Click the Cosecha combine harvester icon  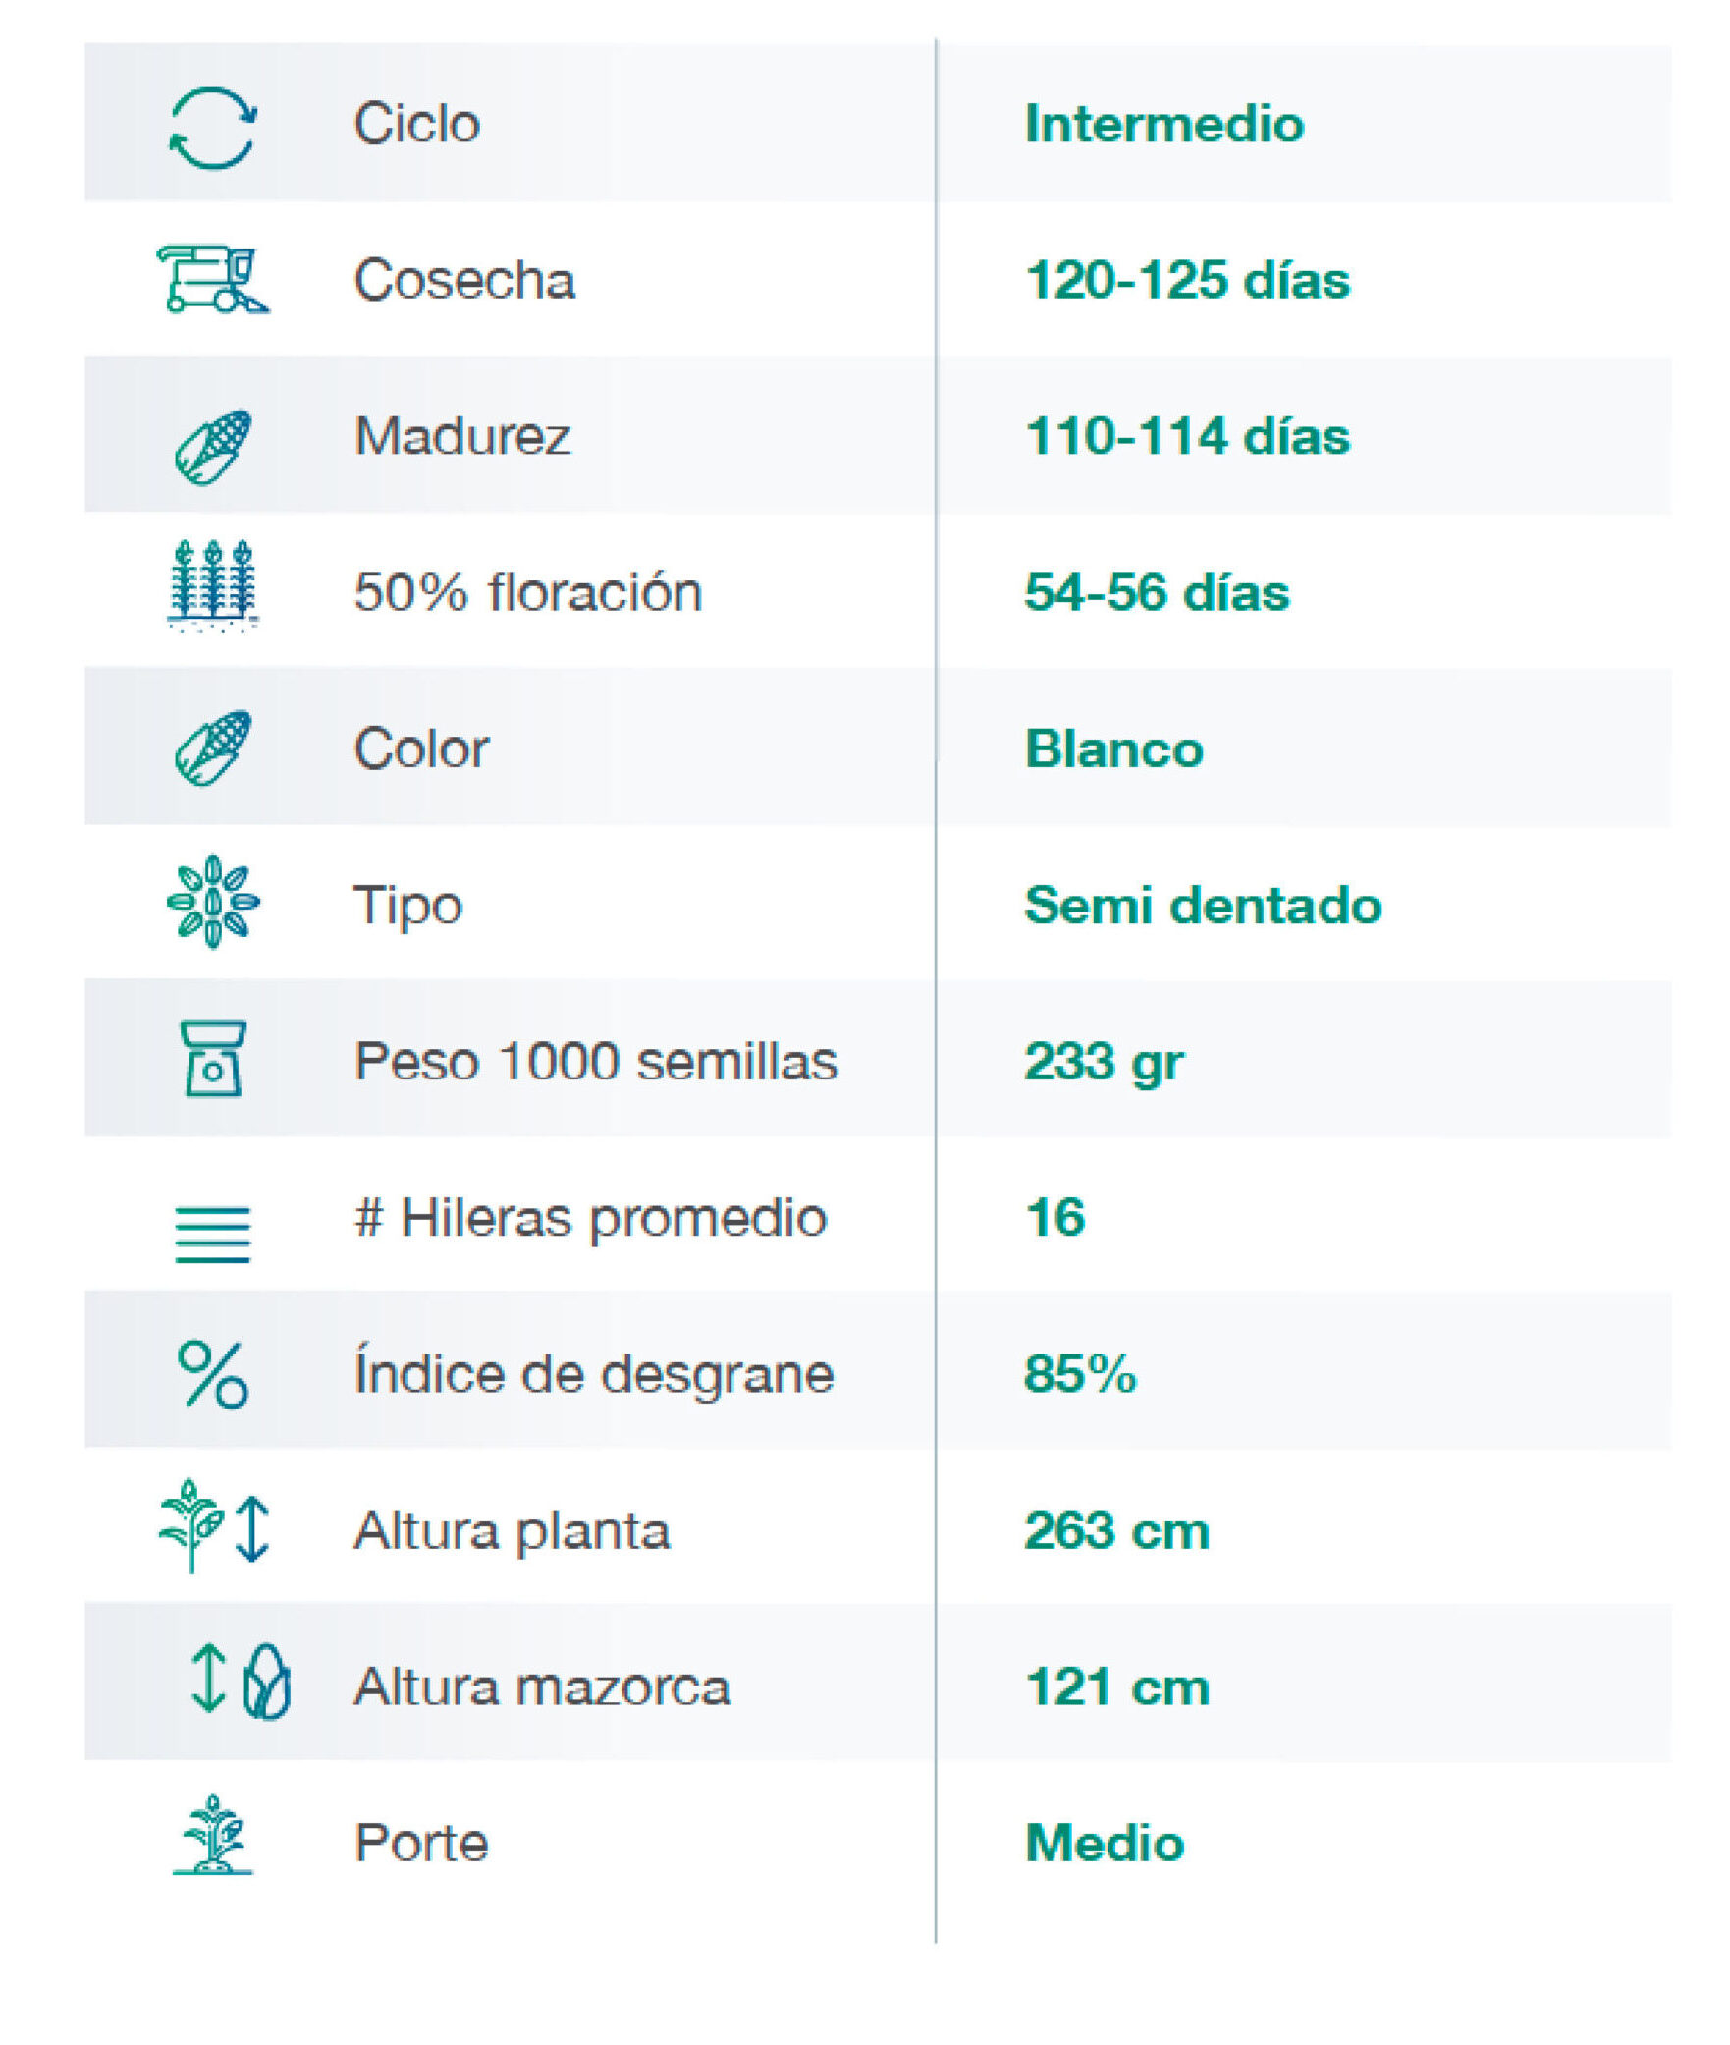click(212, 280)
